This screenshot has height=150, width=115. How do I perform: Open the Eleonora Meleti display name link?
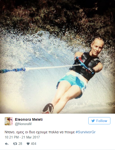coord(29,119)
